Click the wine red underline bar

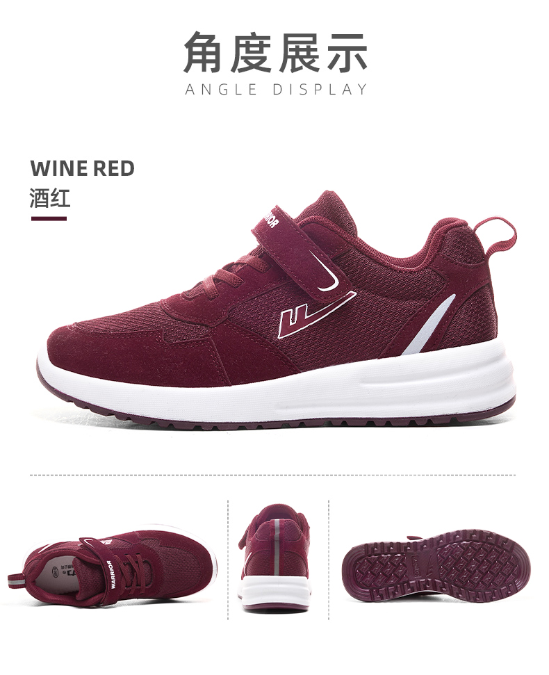click(49, 219)
